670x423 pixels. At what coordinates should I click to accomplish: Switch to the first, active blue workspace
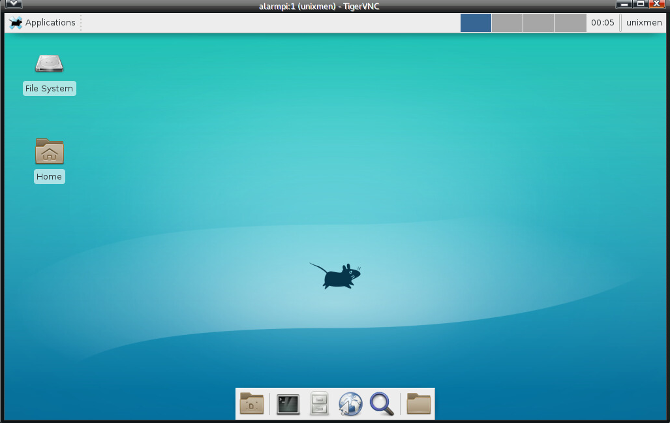(x=476, y=23)
